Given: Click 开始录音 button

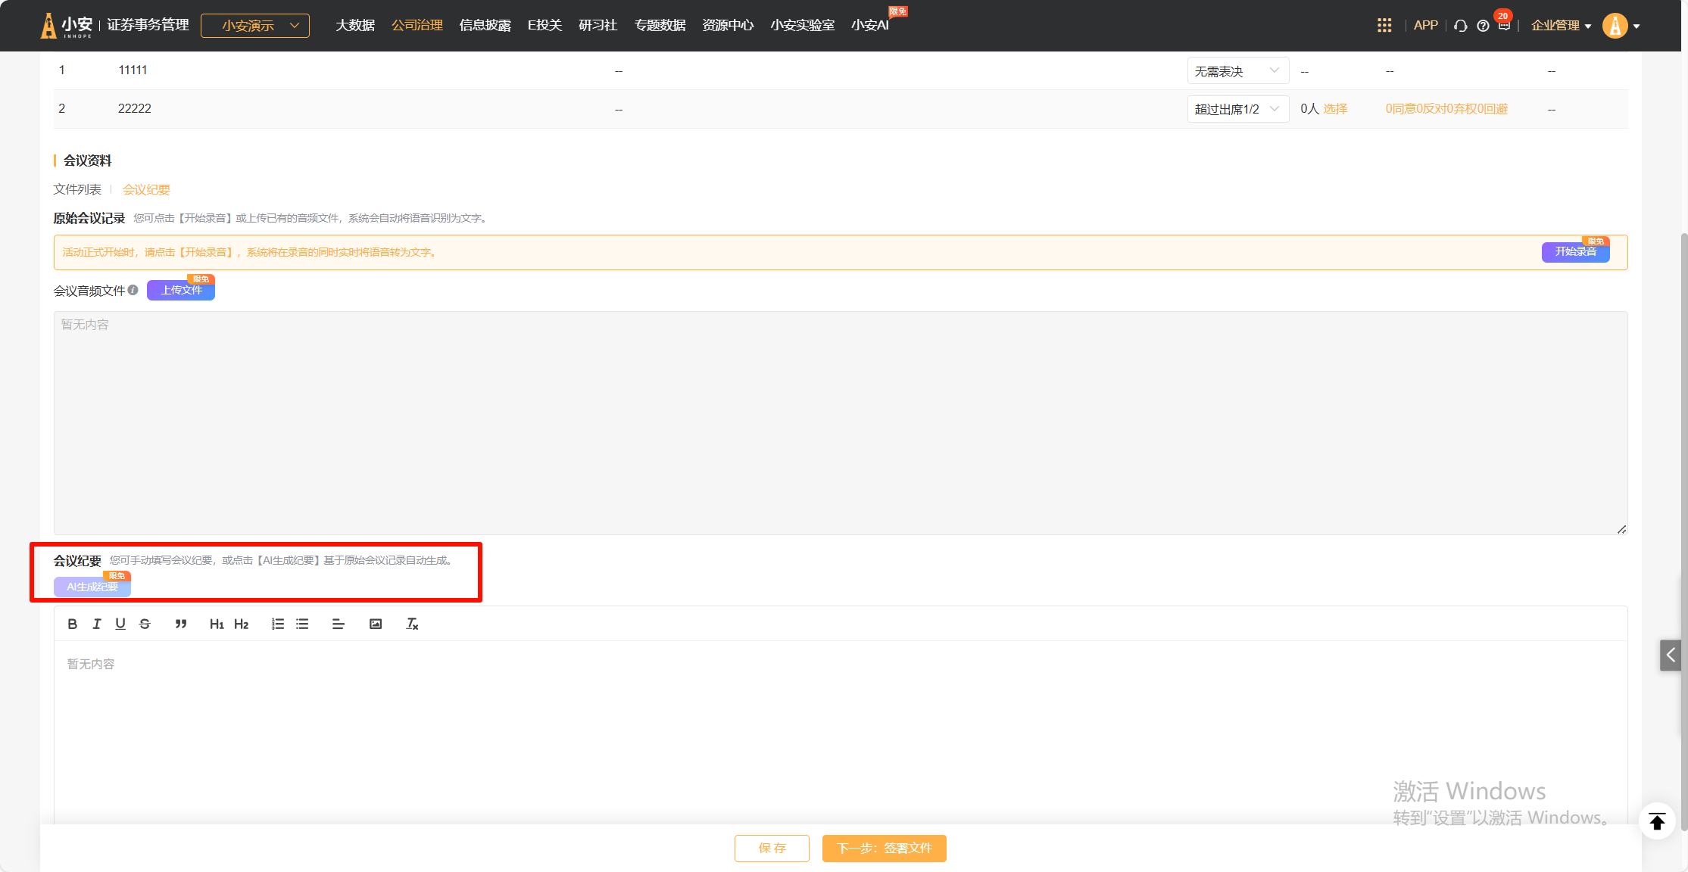Looking at the screenshot, I should (x=1575, y=252).
